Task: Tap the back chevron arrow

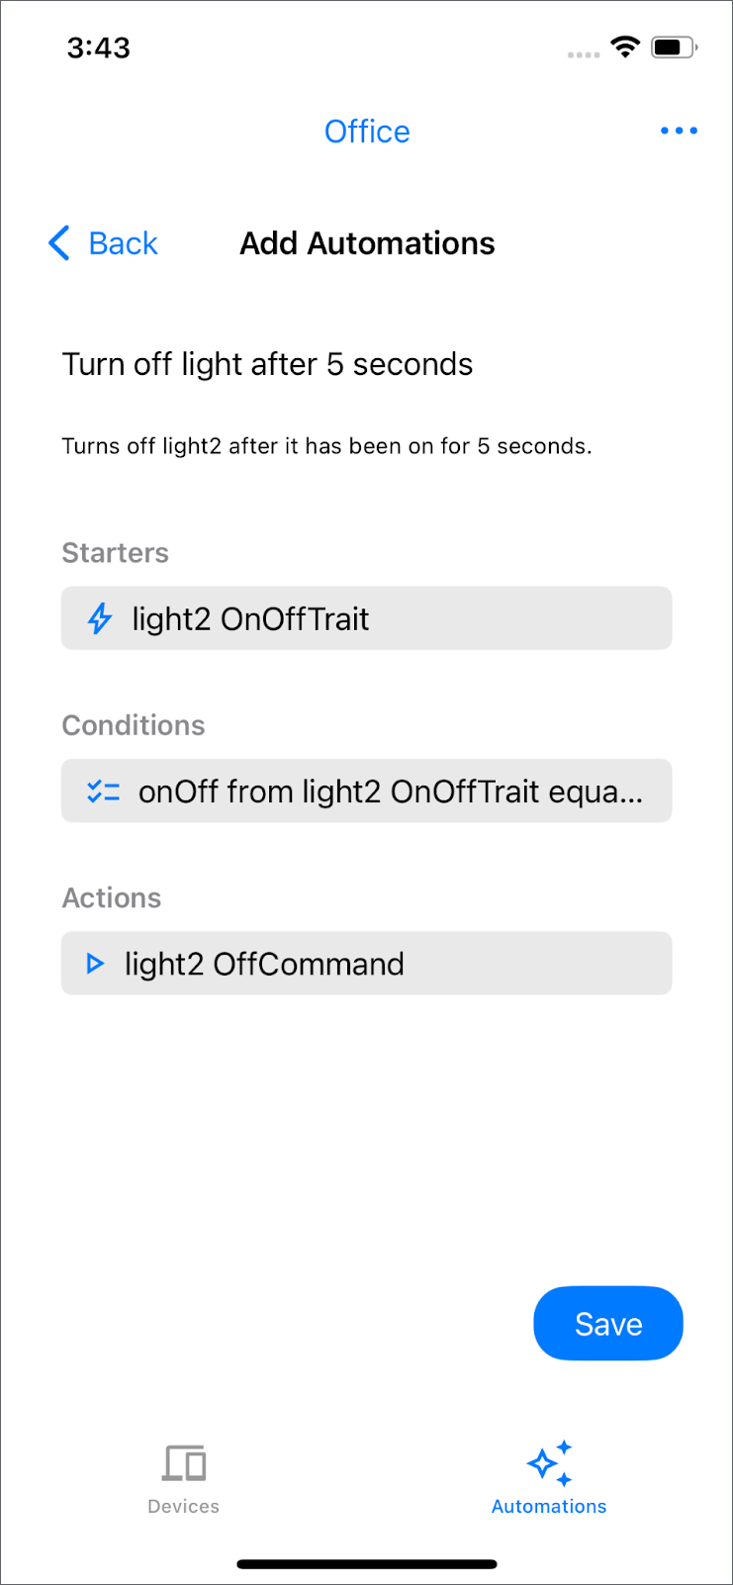Action: click(59, 242)
